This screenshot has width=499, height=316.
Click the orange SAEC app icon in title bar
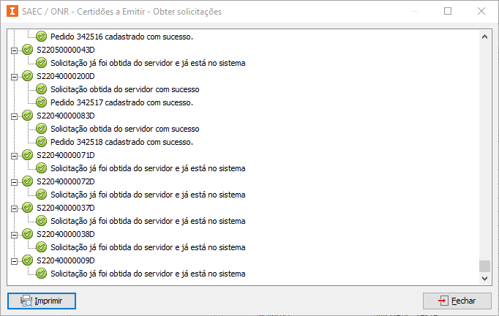(x=12, y=11)
